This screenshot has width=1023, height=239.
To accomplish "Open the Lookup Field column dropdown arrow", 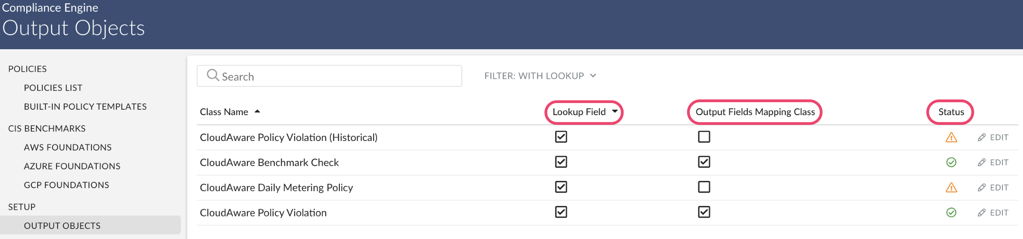I will pos(615,111).
